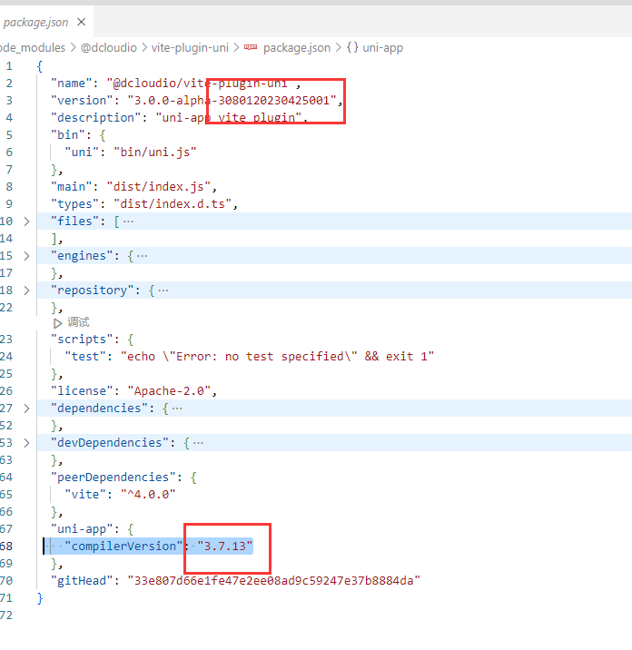Click the ellipsis after "engines": {
Viewport: 632px width, 650px height.
click(142, 256)
